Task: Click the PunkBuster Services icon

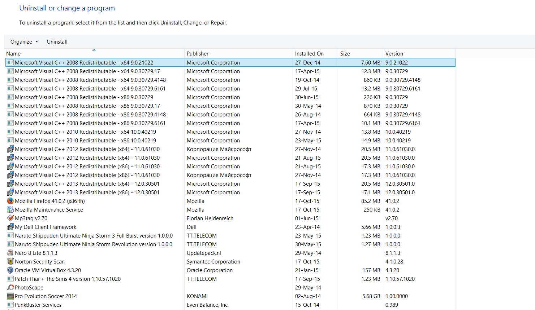Action: 10,305
